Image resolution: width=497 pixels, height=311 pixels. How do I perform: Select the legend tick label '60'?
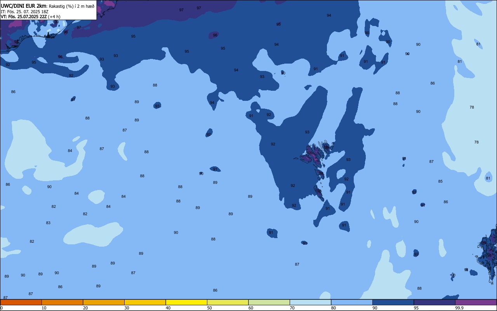tap(251, 308)
